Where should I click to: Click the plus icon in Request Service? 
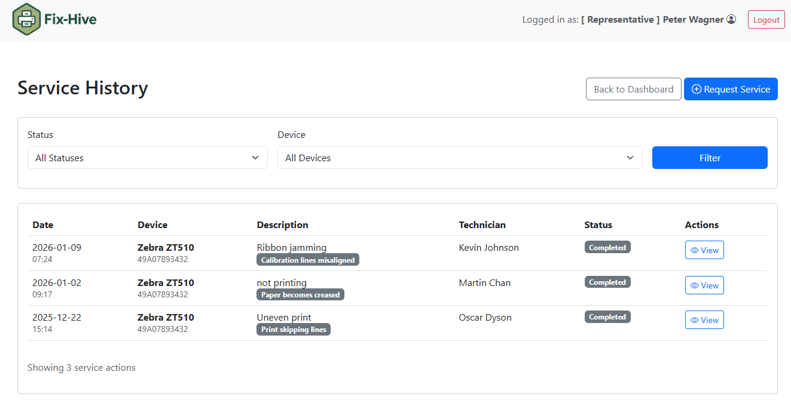click(696, 89)
